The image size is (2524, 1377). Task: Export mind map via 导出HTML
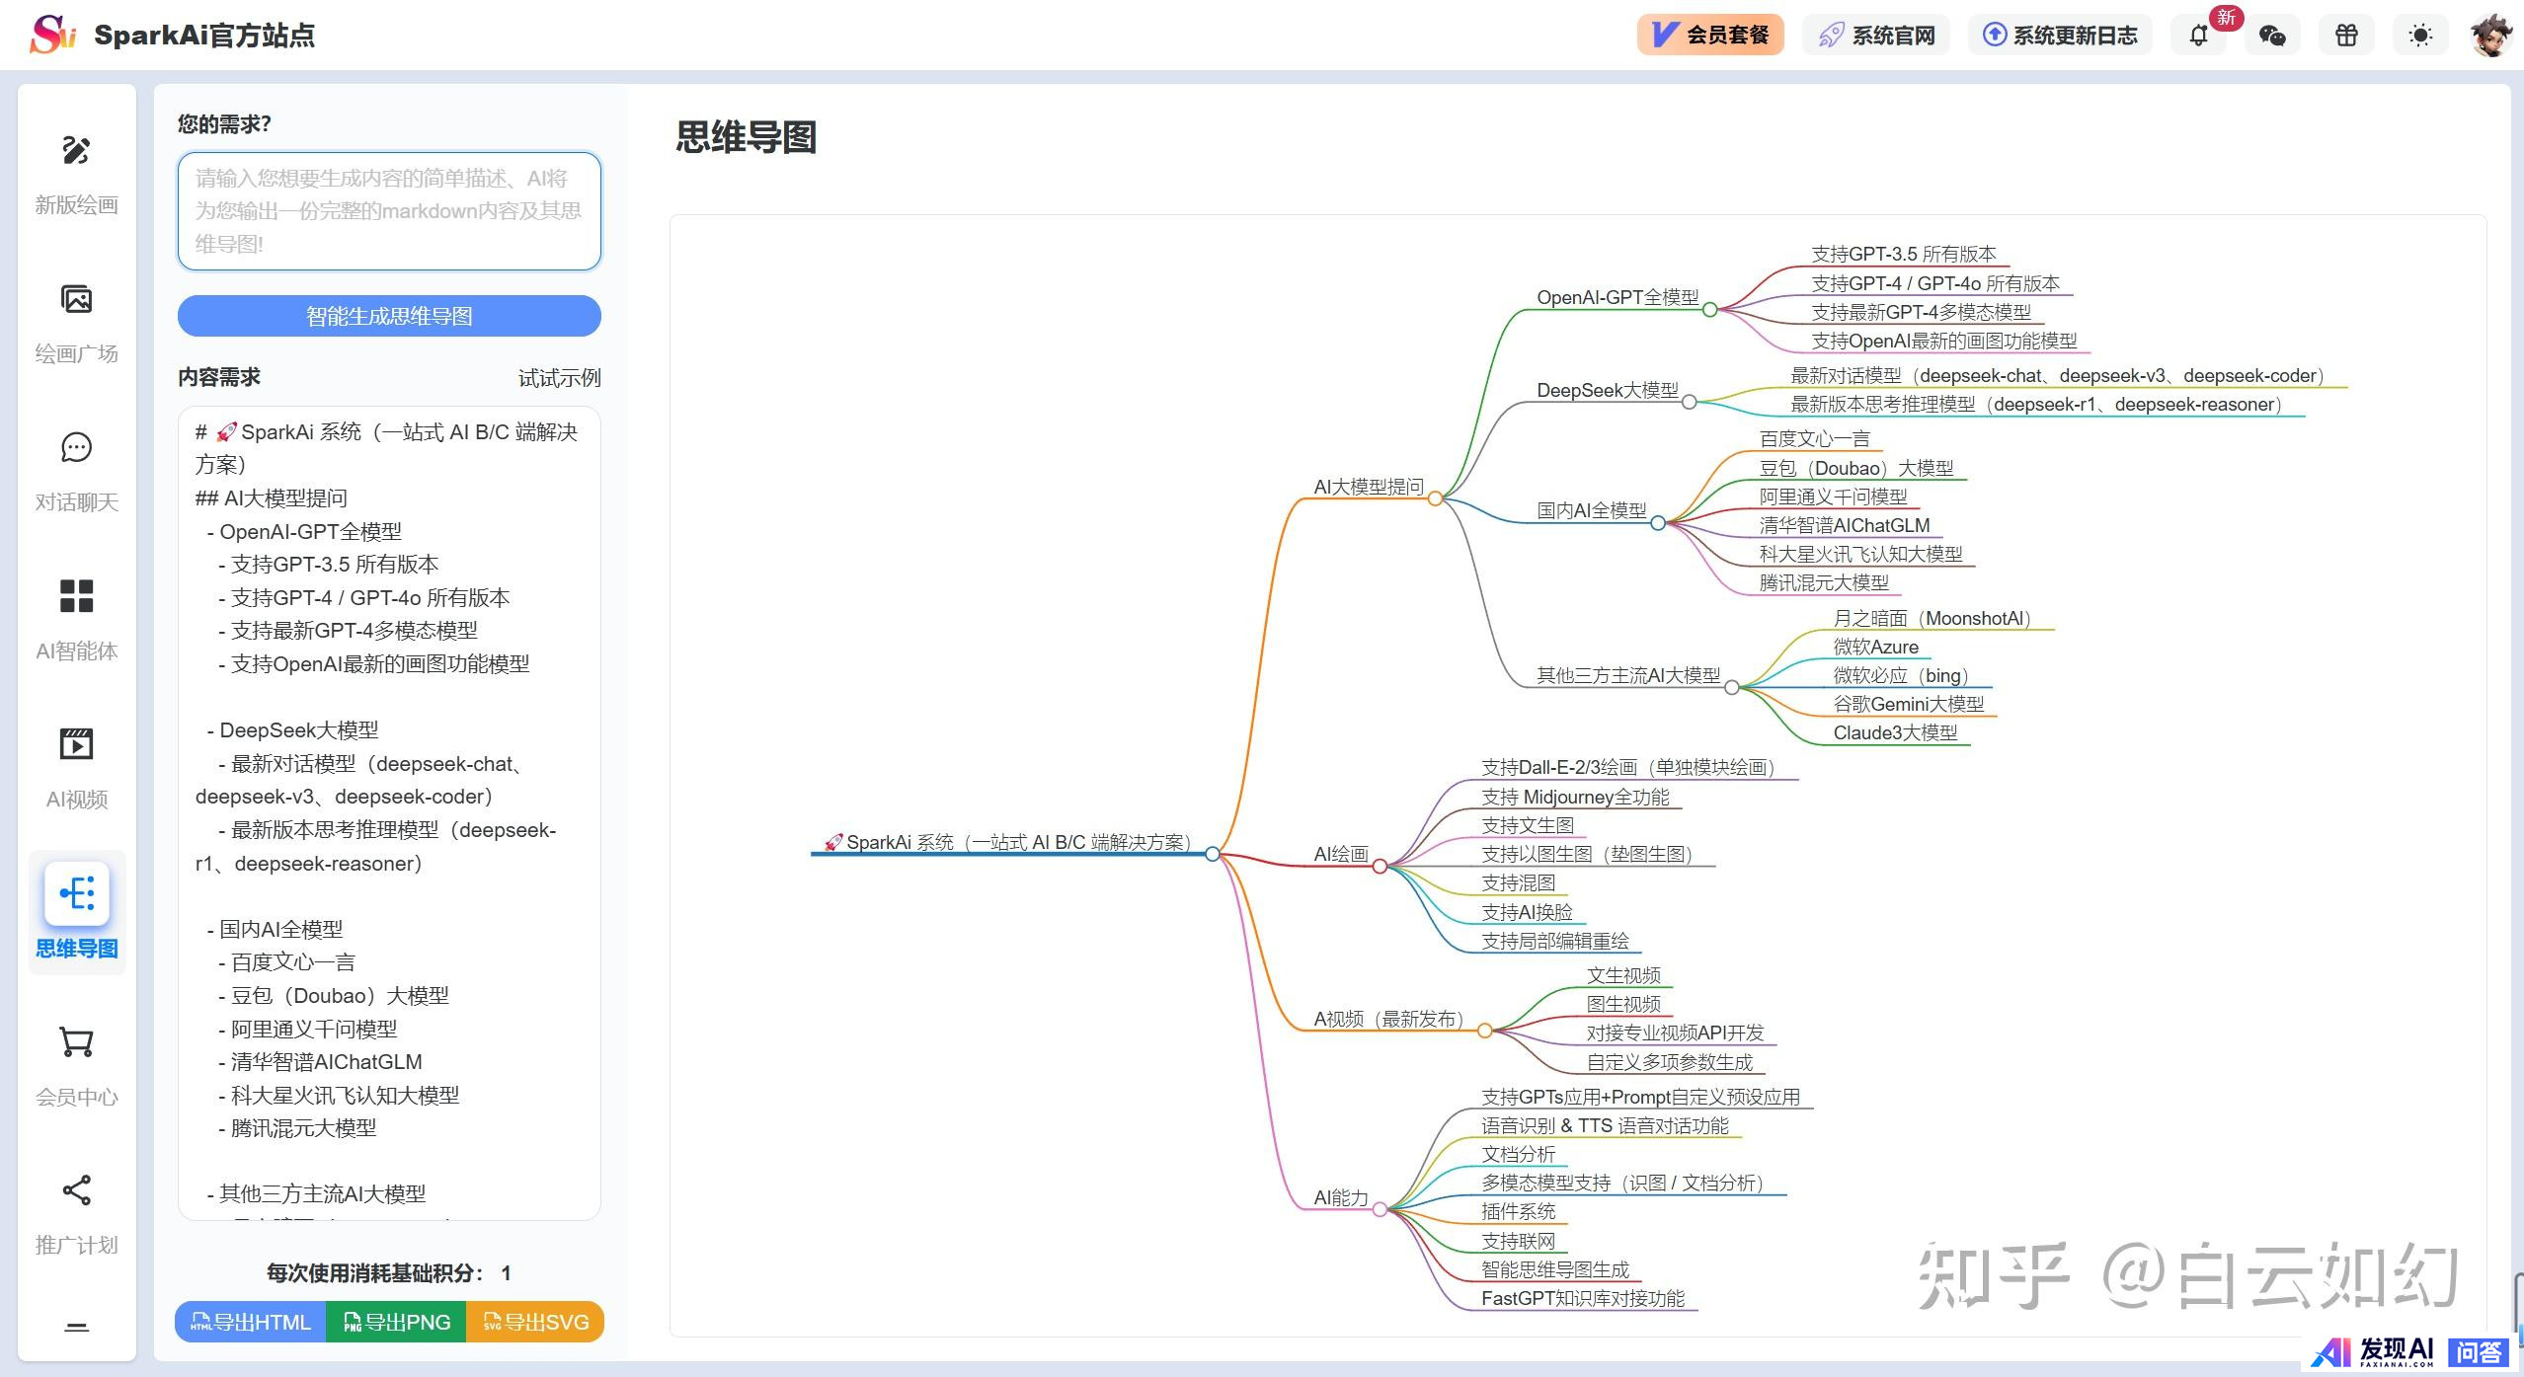[251, 1323]
